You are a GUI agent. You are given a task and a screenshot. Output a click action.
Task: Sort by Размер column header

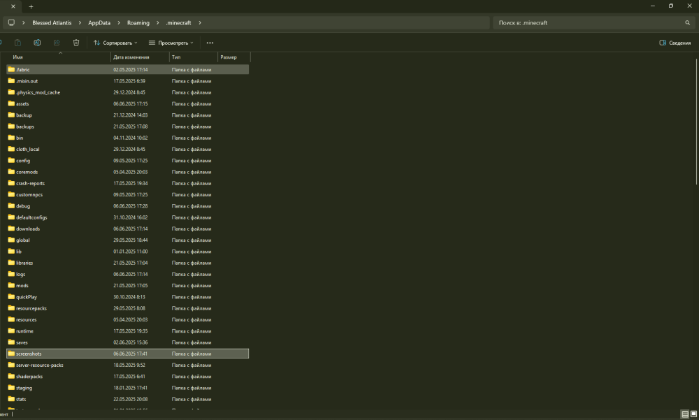234,57
